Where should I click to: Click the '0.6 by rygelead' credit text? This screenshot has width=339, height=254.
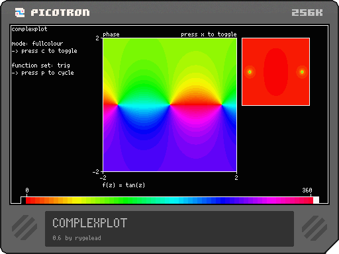click(x=77, y=238)
